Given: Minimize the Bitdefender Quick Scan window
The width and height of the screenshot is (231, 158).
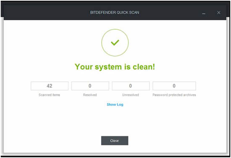Looking at the screenshot, I should [x=204, y=13].
